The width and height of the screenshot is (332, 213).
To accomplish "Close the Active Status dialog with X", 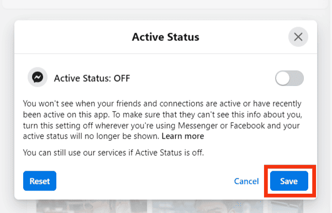I will tap(298, 37).
